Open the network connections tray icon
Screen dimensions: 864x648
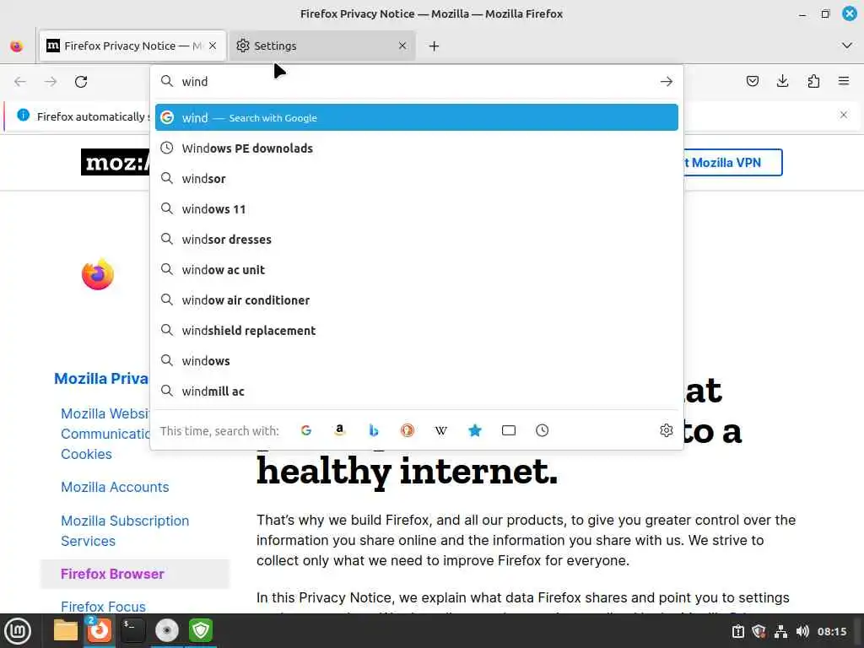click(x=780, y=631)
